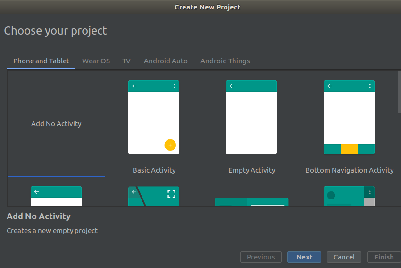Pick the wide landscape template in bottom row

[251, 202]
